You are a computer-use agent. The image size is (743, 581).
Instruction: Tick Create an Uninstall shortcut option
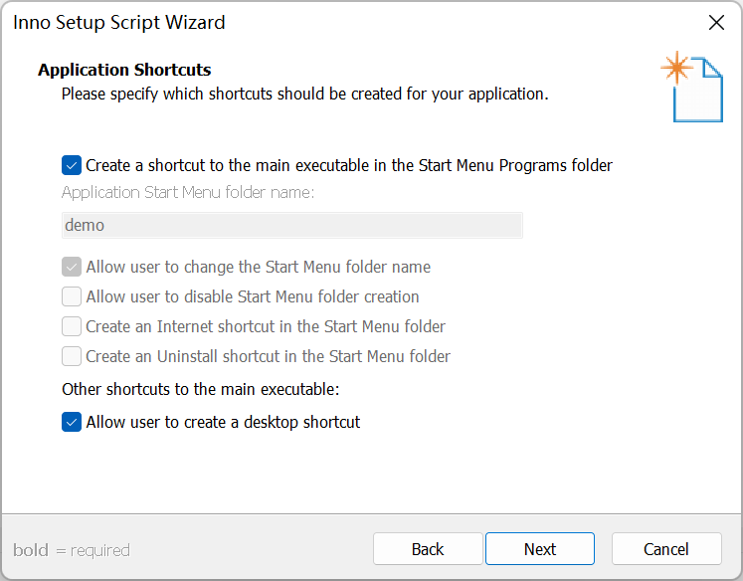72,356
